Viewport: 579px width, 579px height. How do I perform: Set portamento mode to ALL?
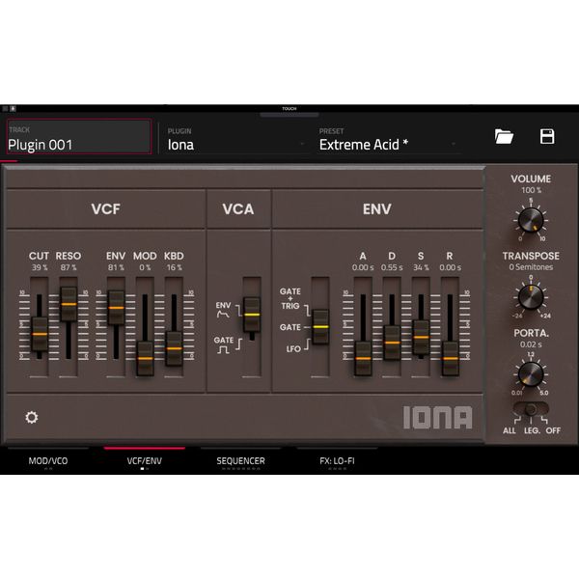[510, 430]
